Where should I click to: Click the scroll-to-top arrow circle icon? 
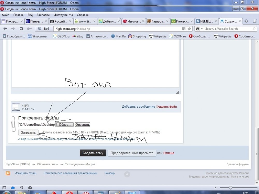point(127,174)
